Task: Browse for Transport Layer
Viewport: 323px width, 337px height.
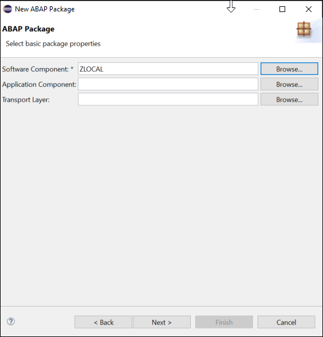Action: coord(289,100)
